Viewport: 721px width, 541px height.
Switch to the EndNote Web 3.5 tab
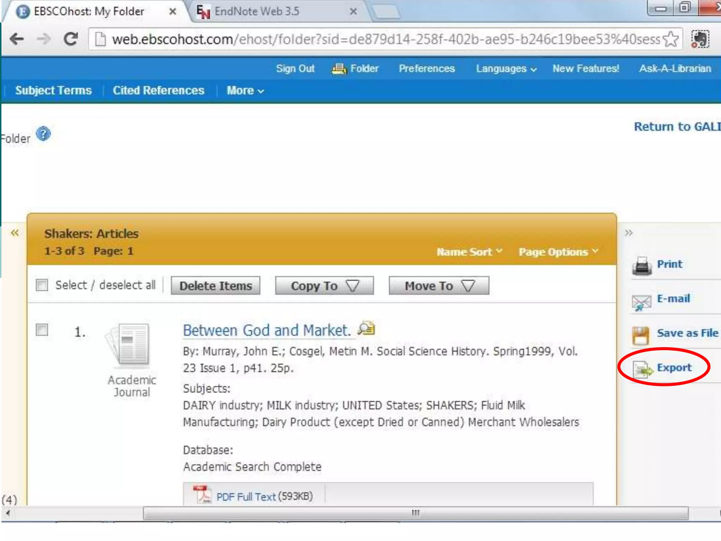click(x=257, y=11)
